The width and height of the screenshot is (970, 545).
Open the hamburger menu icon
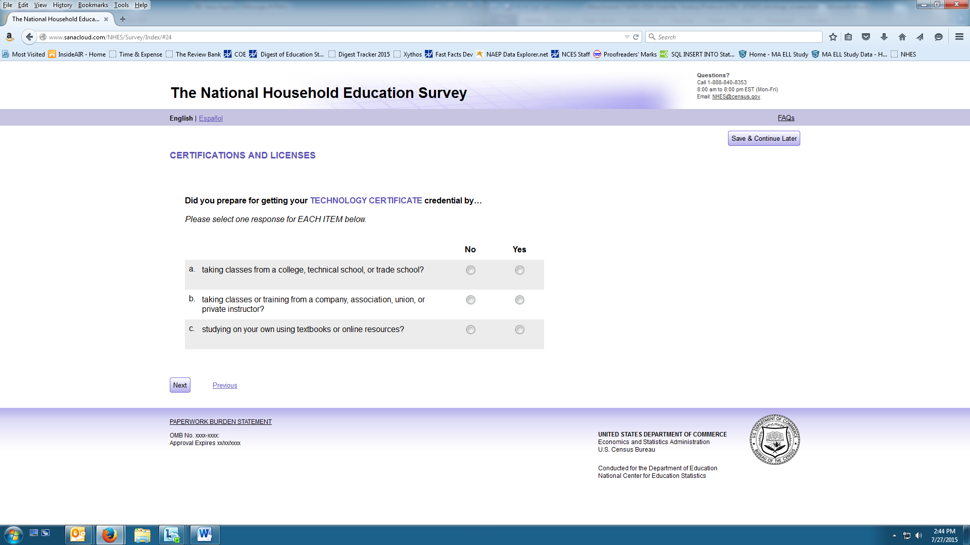click(x=959, y=37)
